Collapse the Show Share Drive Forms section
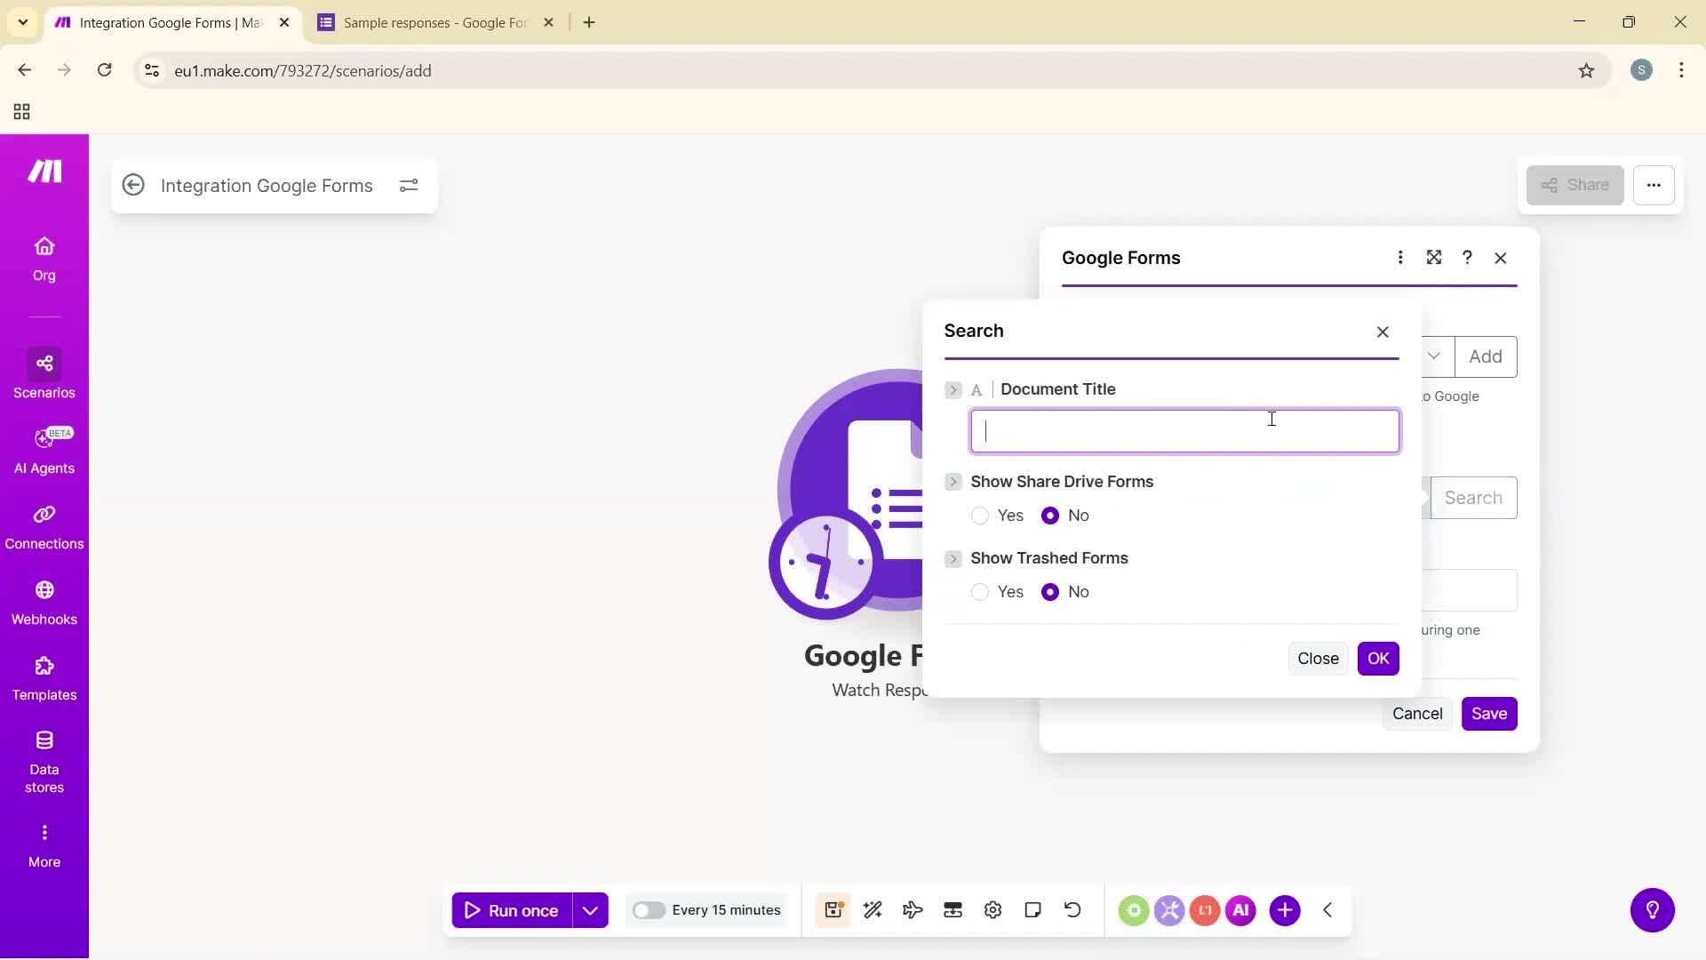Image resolution: width=1706 pixels, height=960 pixels. (953, 482)
